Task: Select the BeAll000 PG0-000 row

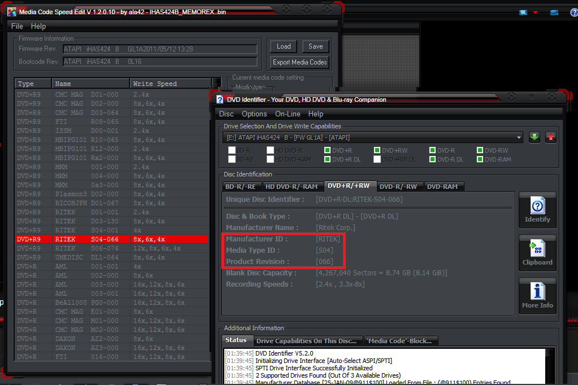Action: click(112, 303)
